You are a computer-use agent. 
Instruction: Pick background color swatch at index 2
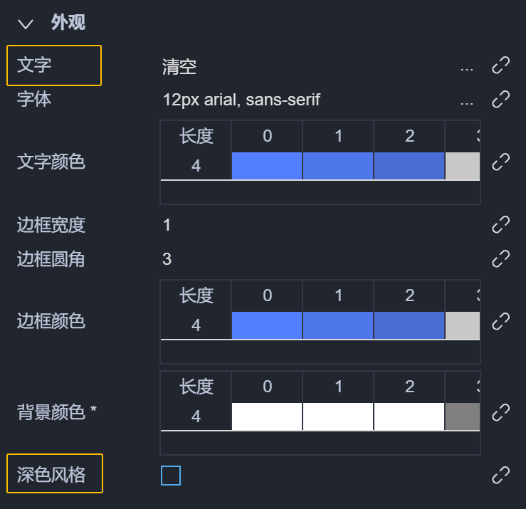coord(409,416)
